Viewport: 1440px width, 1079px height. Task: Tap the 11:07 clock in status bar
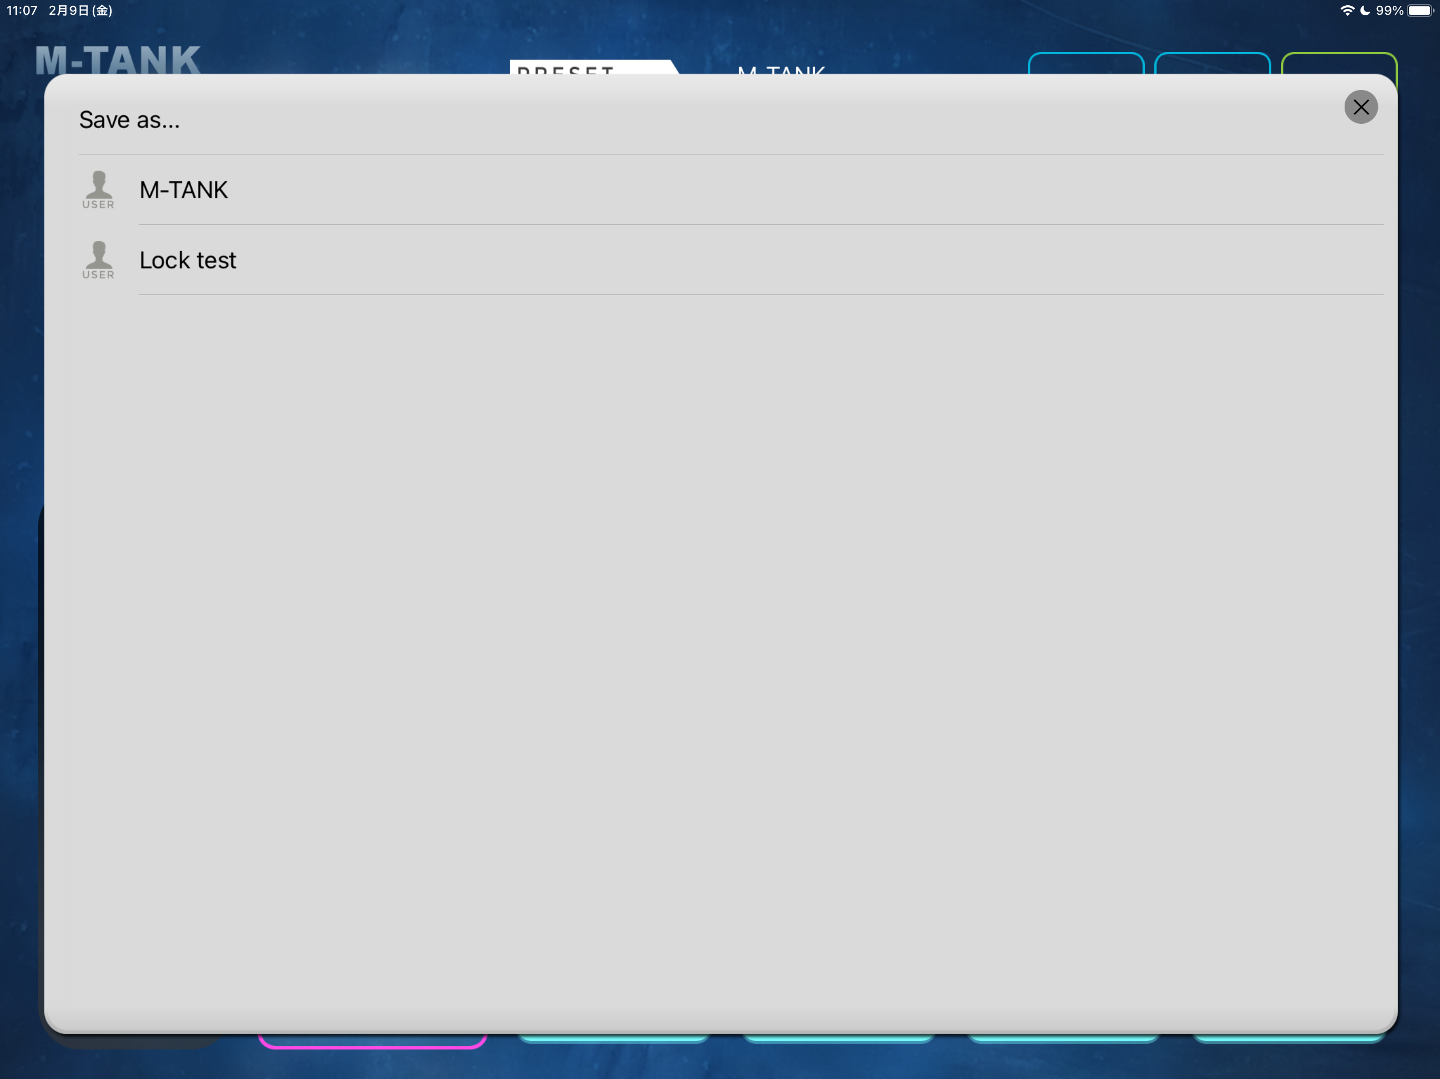pos(22,11)
